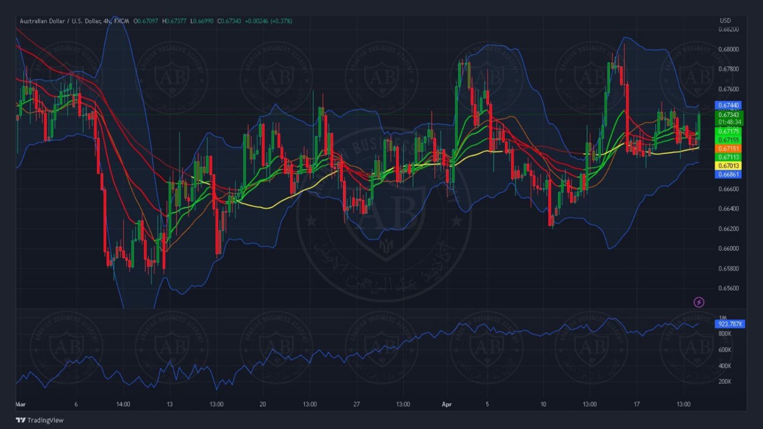Click the 14:00 label on time axis

tap(123, 405)
